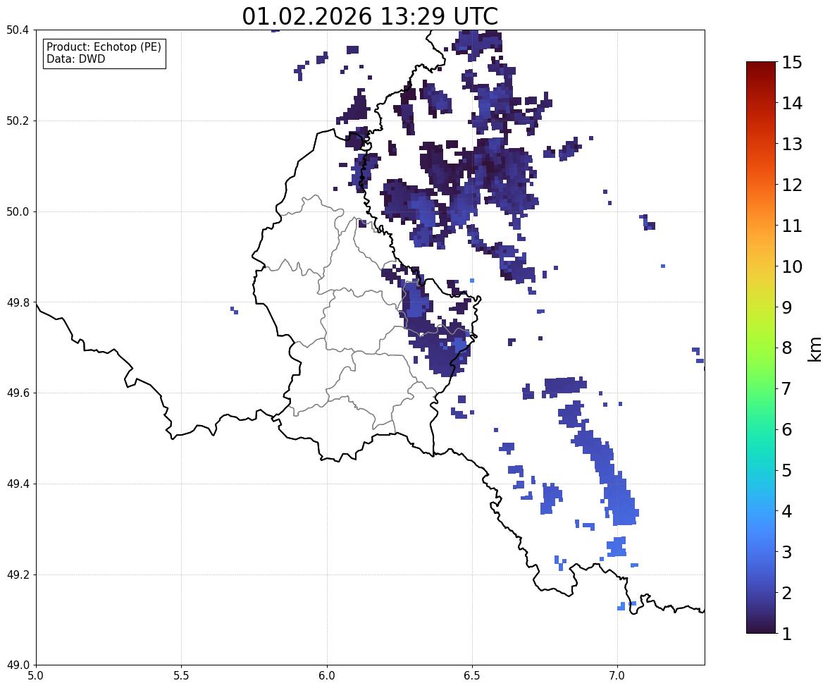
Task: Click the colorbar tick label '7'
Action: click(787, 388)
